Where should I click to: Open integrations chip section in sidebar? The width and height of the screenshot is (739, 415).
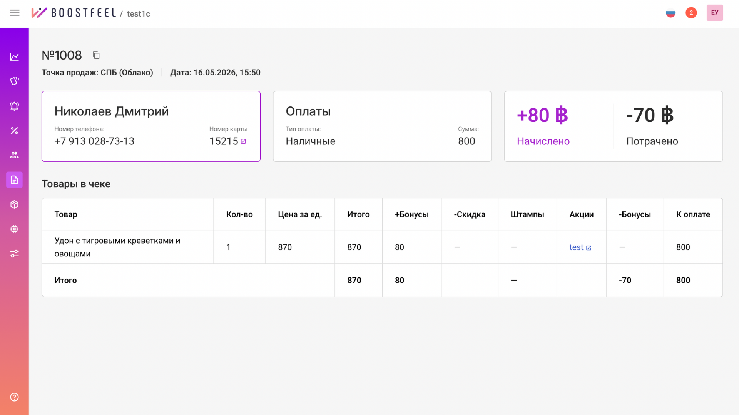click(14, 229)
